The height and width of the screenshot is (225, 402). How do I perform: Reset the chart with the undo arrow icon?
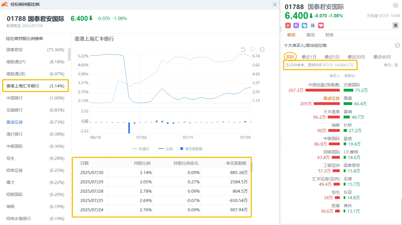tap(243, 50)
